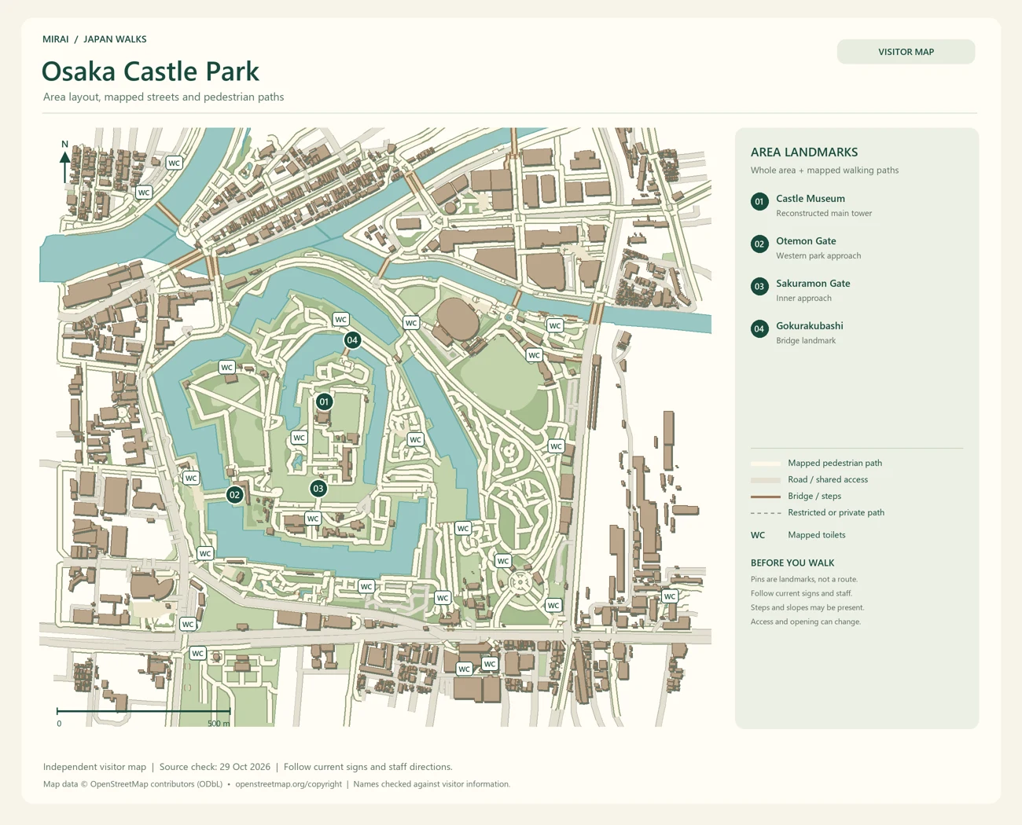Click 'Whole area + mapped walking paths' caption

point(825,170)
